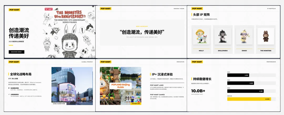
Task: Click the IP PORTFOLIO header label
Action: tap(271, 8)
